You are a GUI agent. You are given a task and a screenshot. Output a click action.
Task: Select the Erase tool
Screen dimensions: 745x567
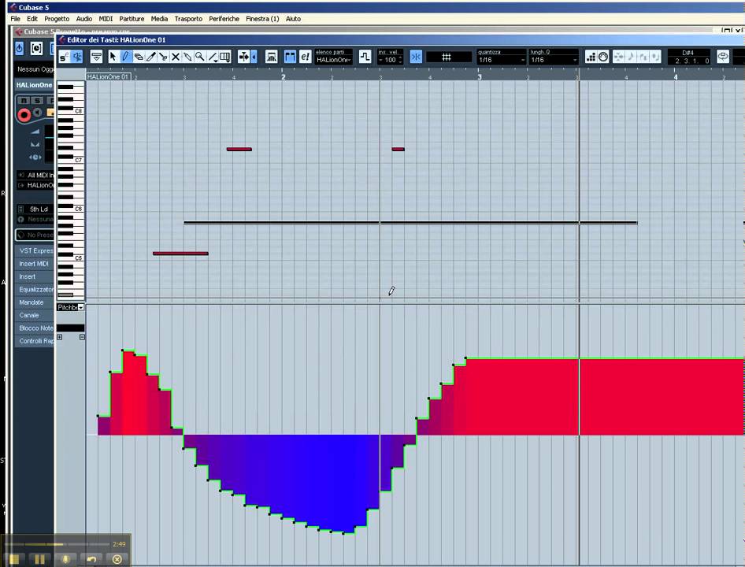139,57
